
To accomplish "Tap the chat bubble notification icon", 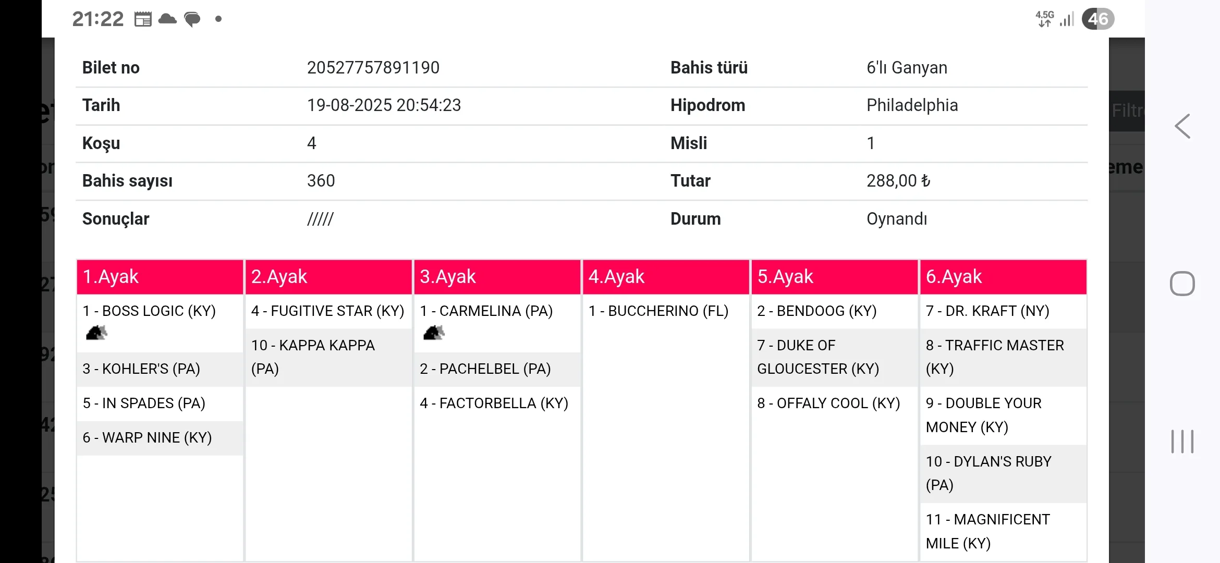I will point(192,20).
